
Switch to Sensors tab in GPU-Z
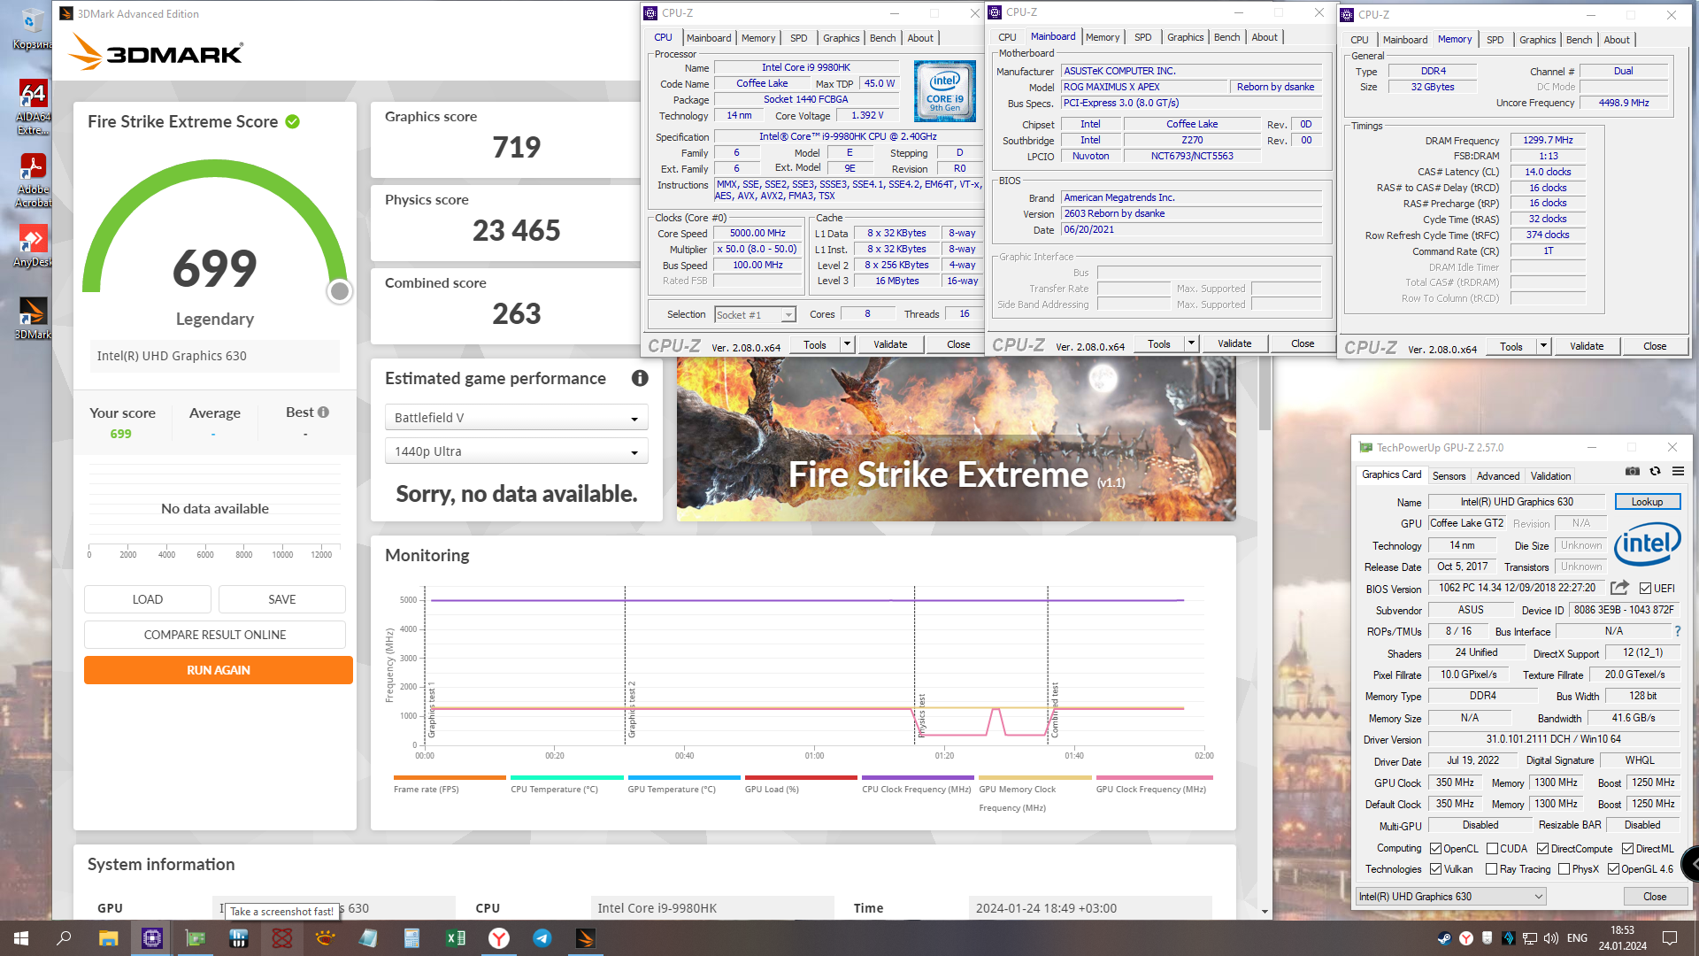(x=1449, y=476)
